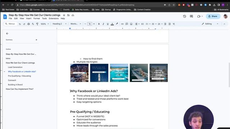Add a summary with the plus icon

pos(36,40)
